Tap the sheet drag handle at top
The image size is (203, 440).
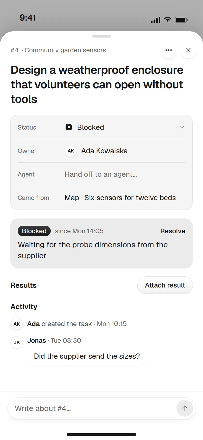pyautogui.click(x=102, y=36)
